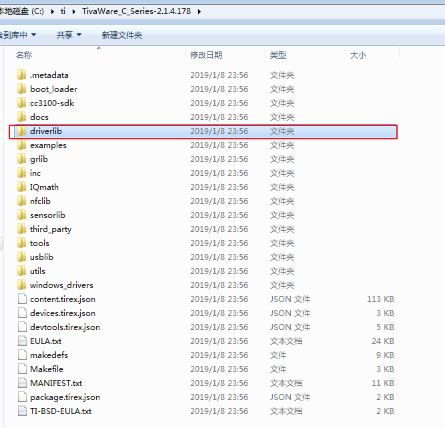Viewport: 445px width, 428px height.
Task: Click the cc3100-sdk folder icon
Action: click(x=21, y=103)
